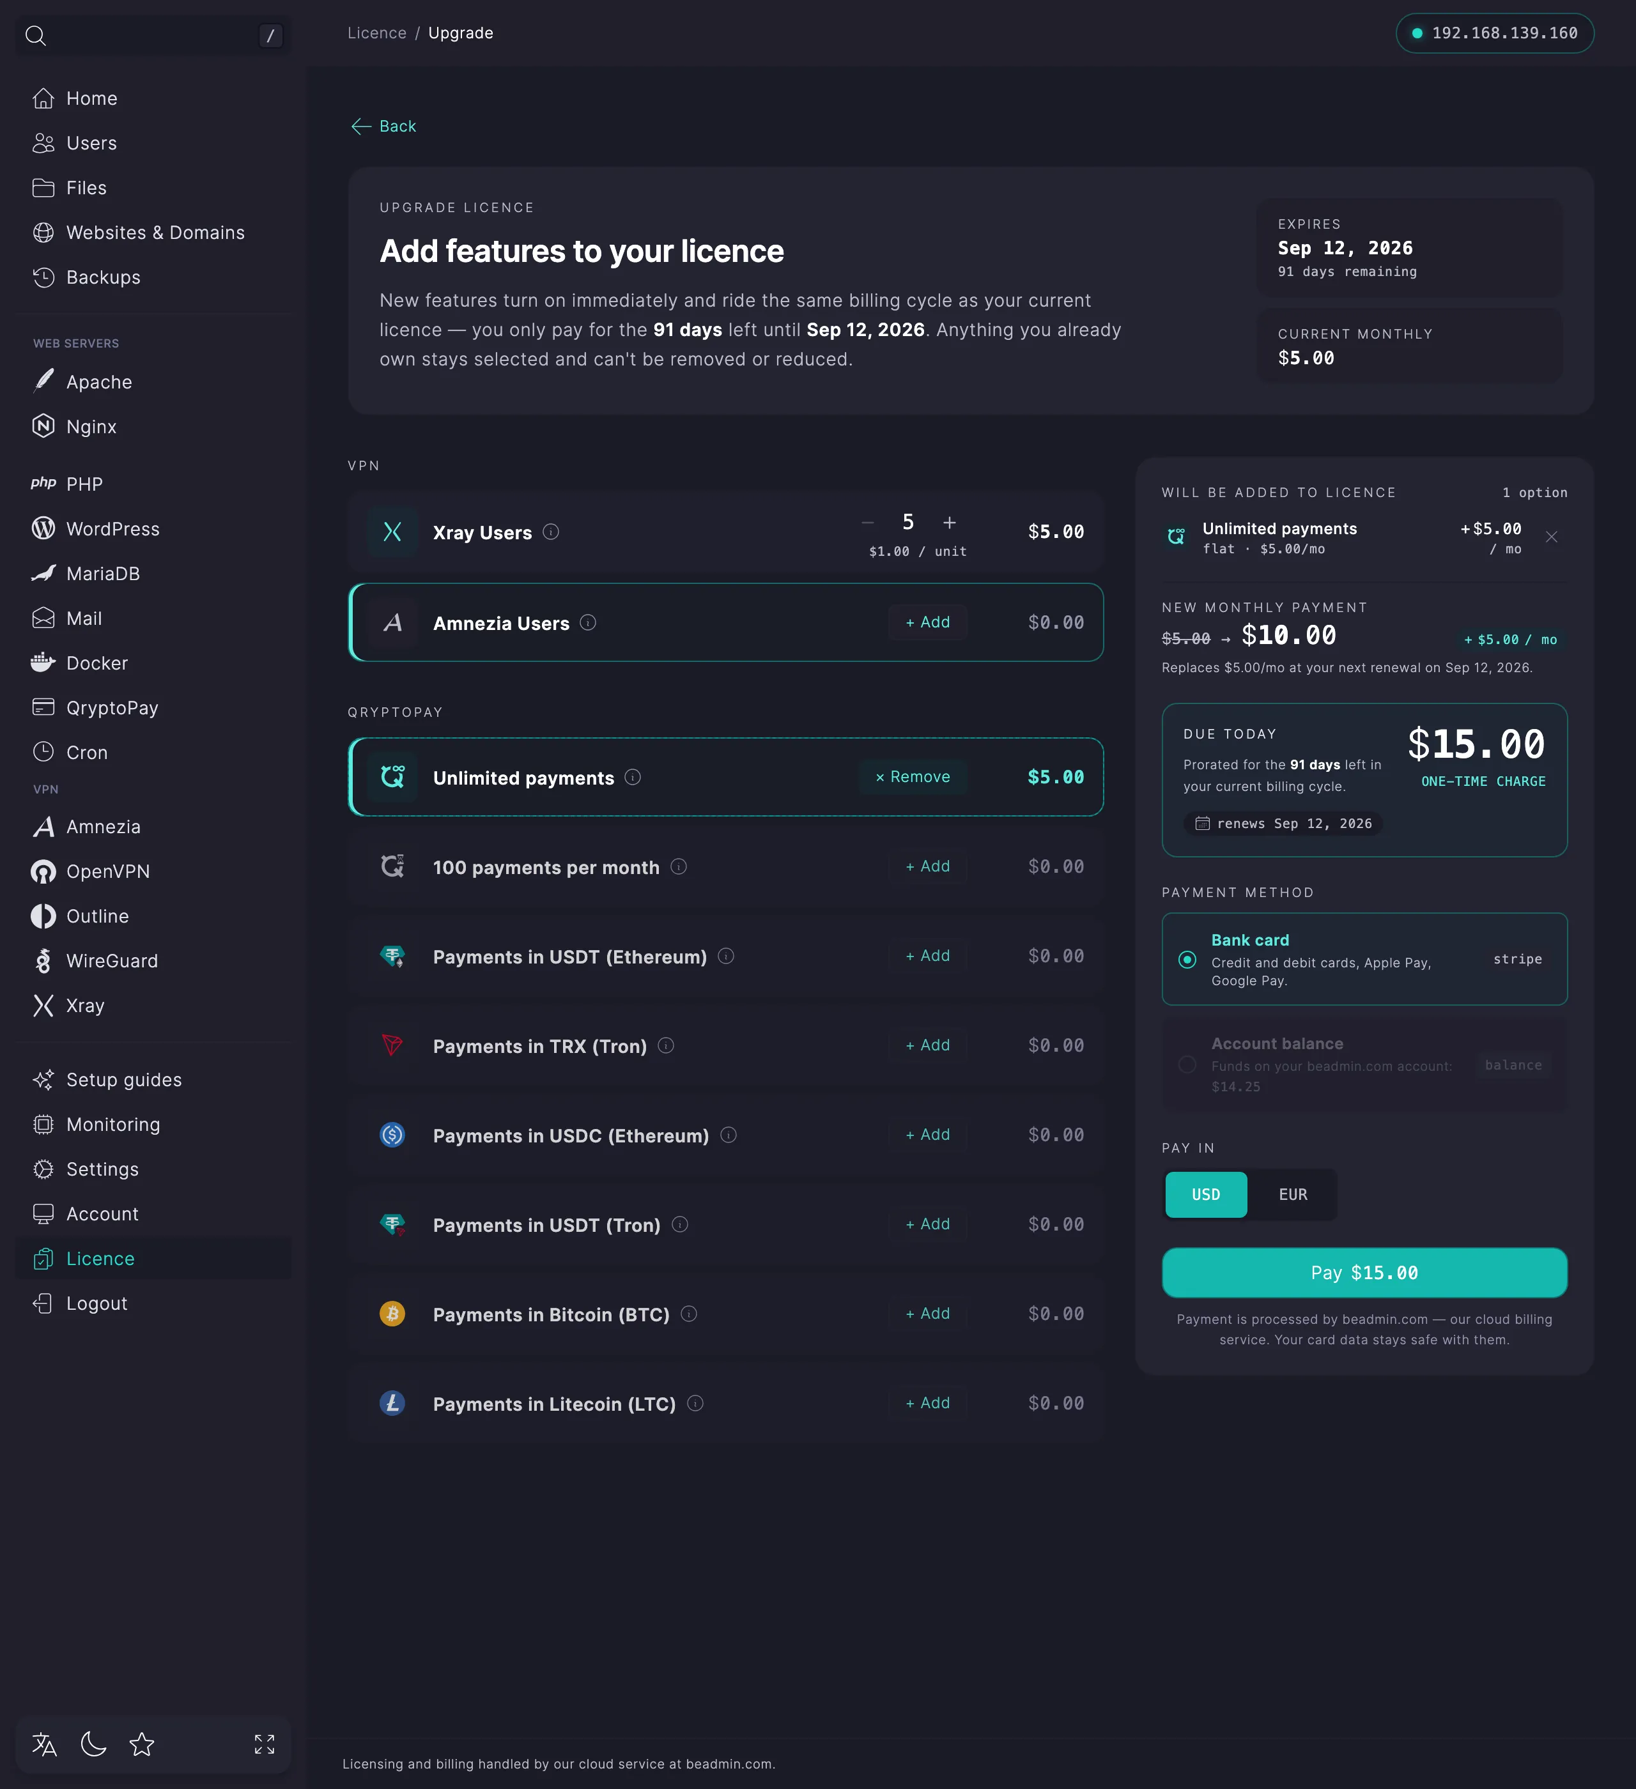Open PHP settings page

[153, 484]
